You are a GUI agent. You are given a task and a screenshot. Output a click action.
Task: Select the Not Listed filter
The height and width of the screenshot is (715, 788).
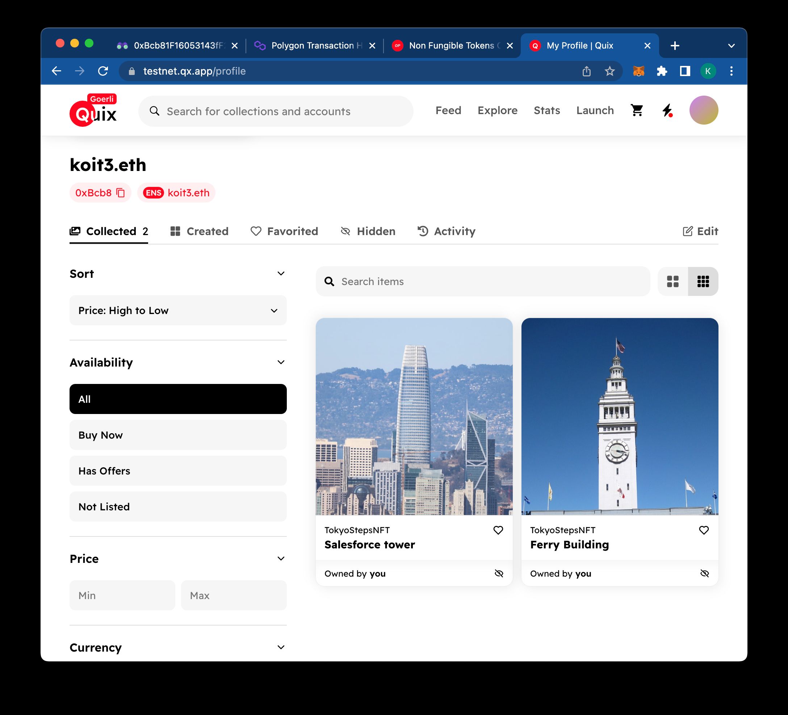[178, 507]
